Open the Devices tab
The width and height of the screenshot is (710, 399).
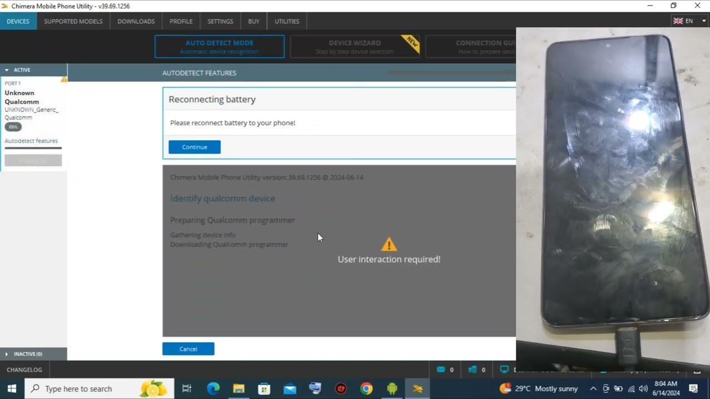(x=18, y=21)
